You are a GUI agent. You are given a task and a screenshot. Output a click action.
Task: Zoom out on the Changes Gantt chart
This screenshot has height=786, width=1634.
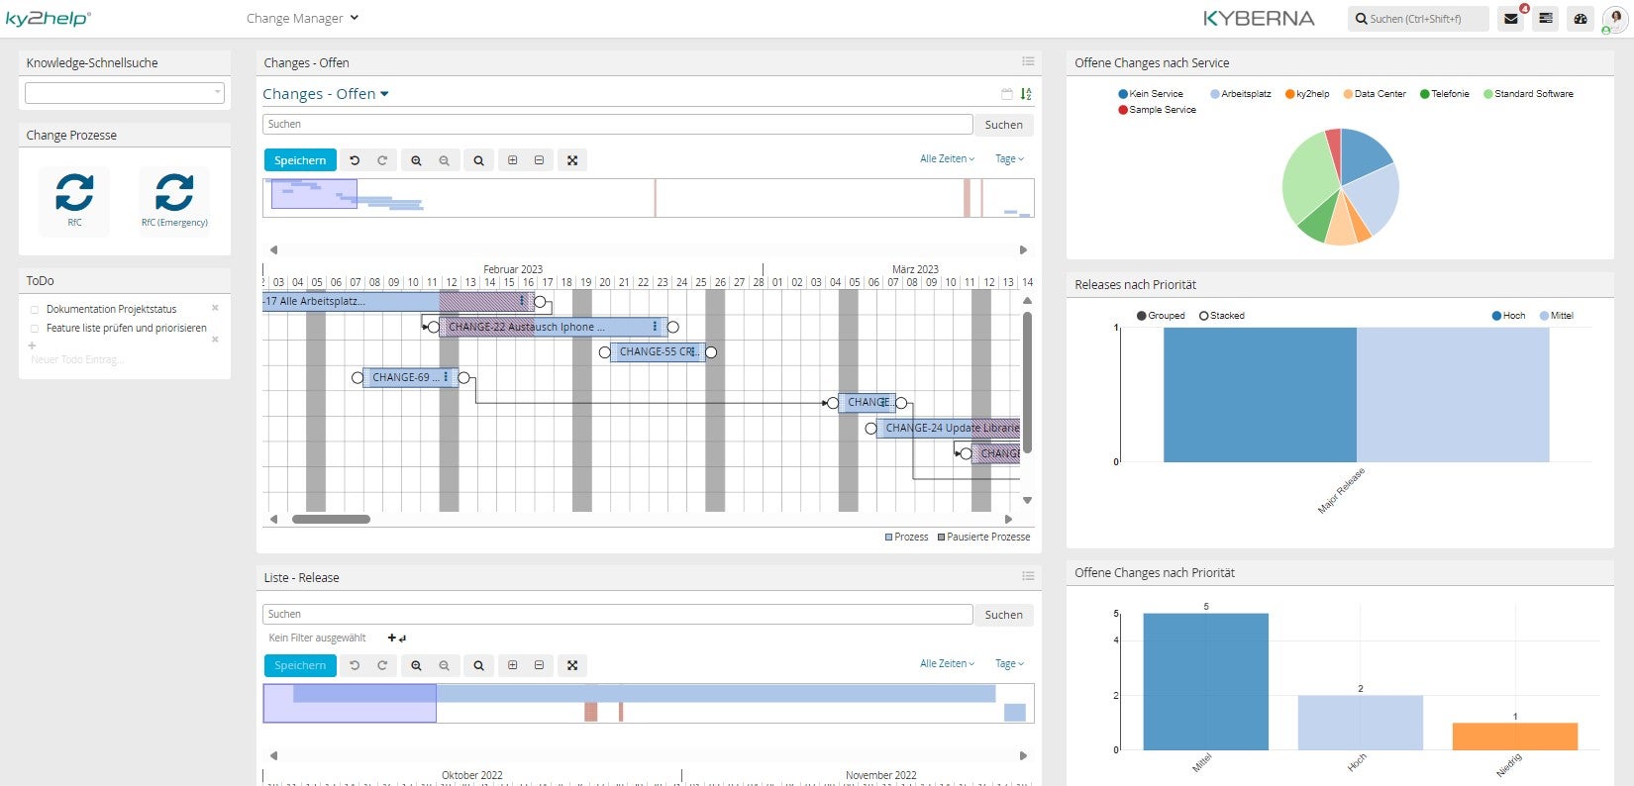pos(444,160)
